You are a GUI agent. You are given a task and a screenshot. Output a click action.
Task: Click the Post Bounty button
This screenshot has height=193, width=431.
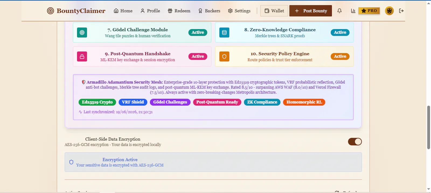(311, 11)
